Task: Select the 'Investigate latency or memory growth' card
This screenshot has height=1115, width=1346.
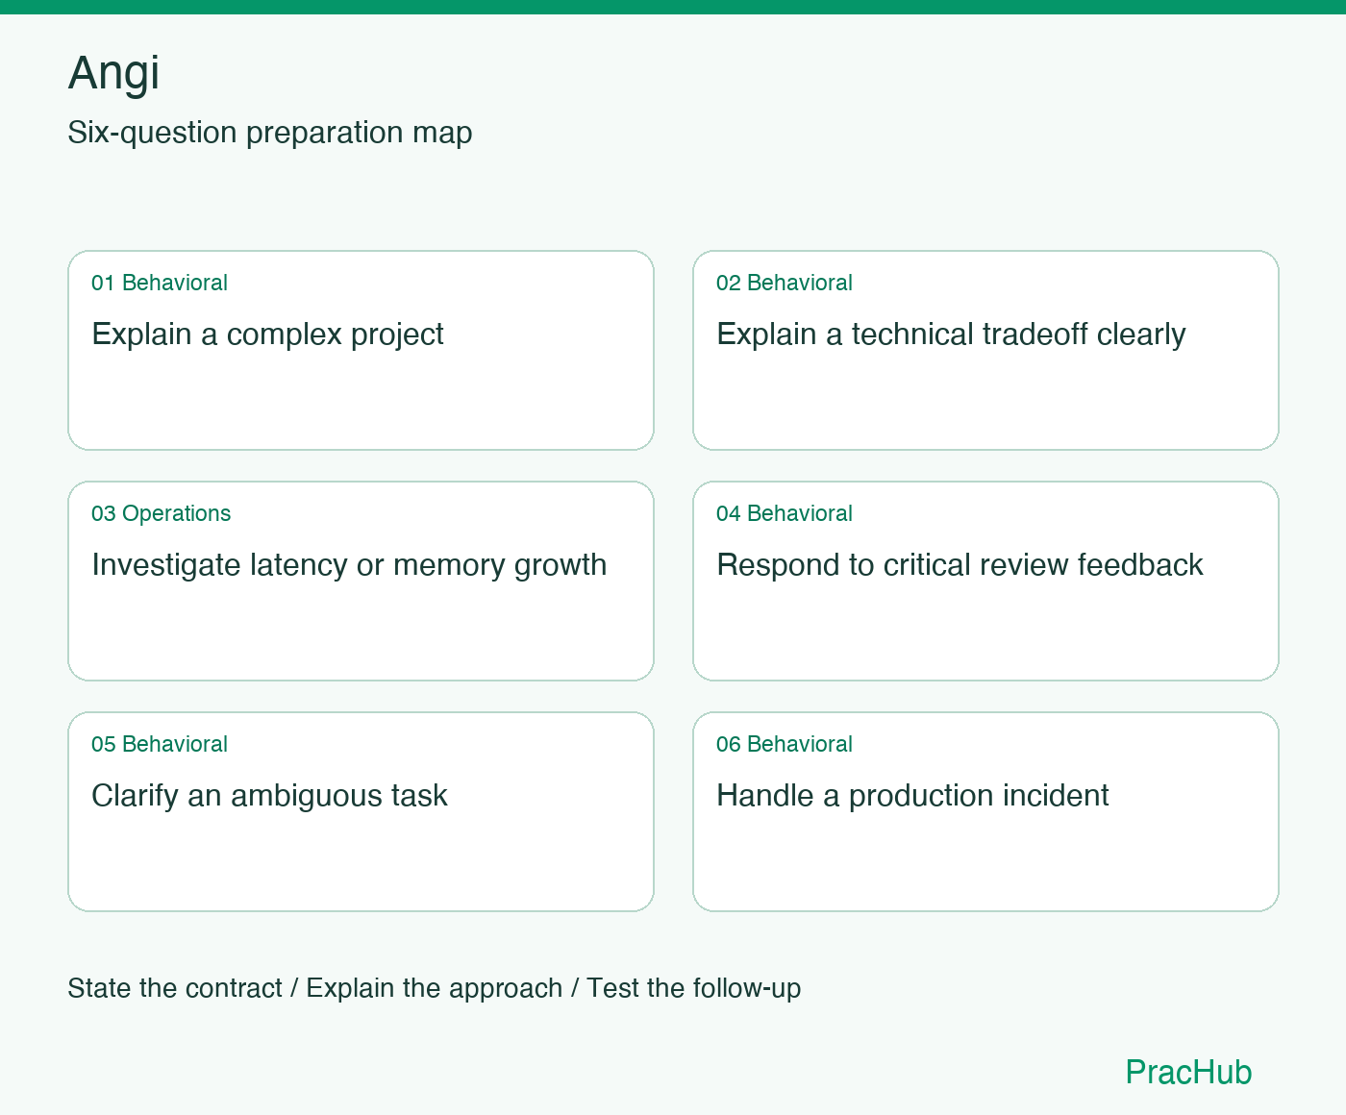Action: pyautogui.click(x=361, y=581)
